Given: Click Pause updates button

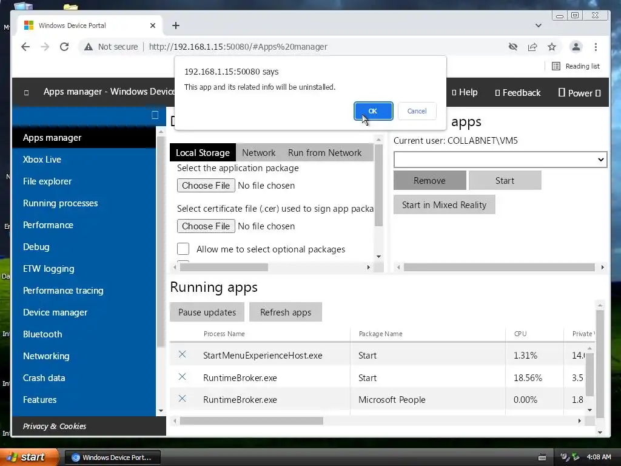Looking at the screenshot, I should (x=207, y=312).
